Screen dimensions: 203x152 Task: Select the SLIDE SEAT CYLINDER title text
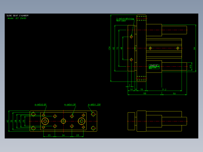point(18,16)
